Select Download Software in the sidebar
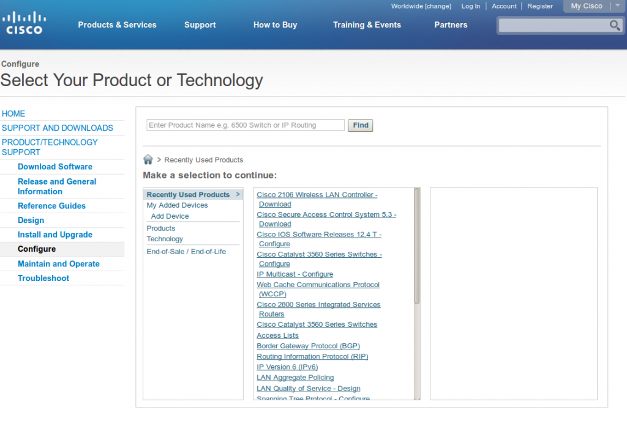The height and width of the screenshot is (424, 627). 55,166
